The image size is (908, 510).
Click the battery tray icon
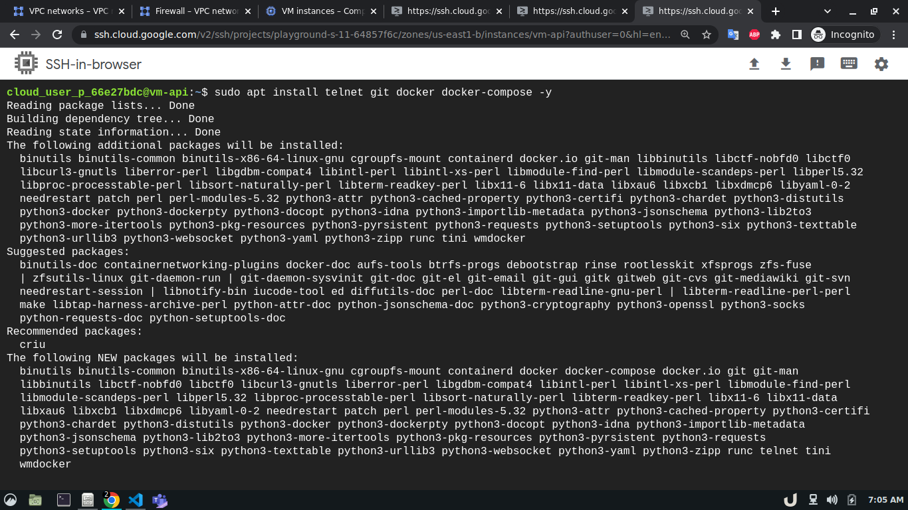[852, 500]
